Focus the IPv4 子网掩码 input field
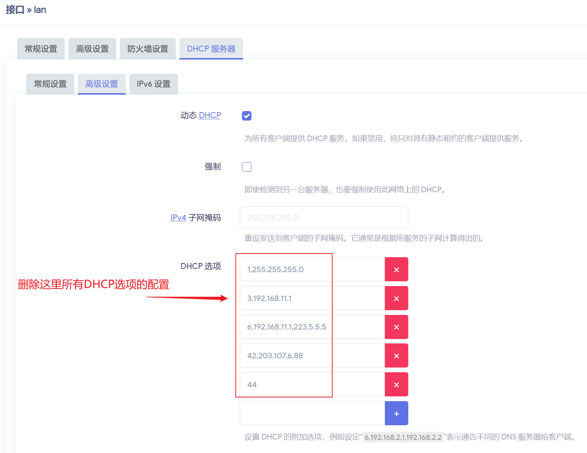The width and height of the screenshot is (587, 453). pyautogui.click(x=324, y=217)
